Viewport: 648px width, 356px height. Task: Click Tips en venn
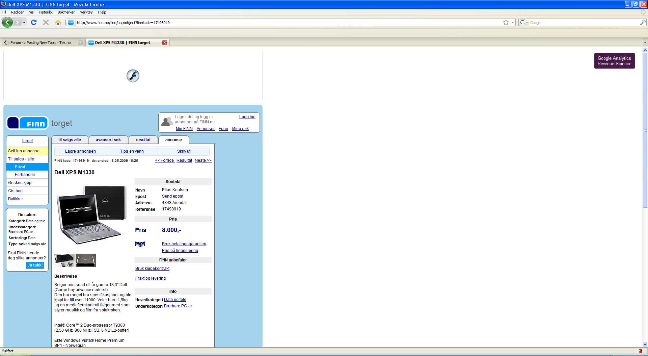[132, 151]
